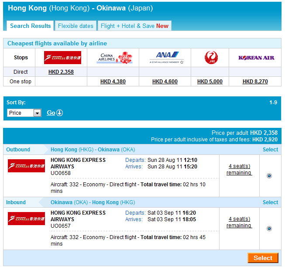The image size is (285, 267).
Task: Click the HKD 4,380 China Airlines fare
Action: click(113, 82)
